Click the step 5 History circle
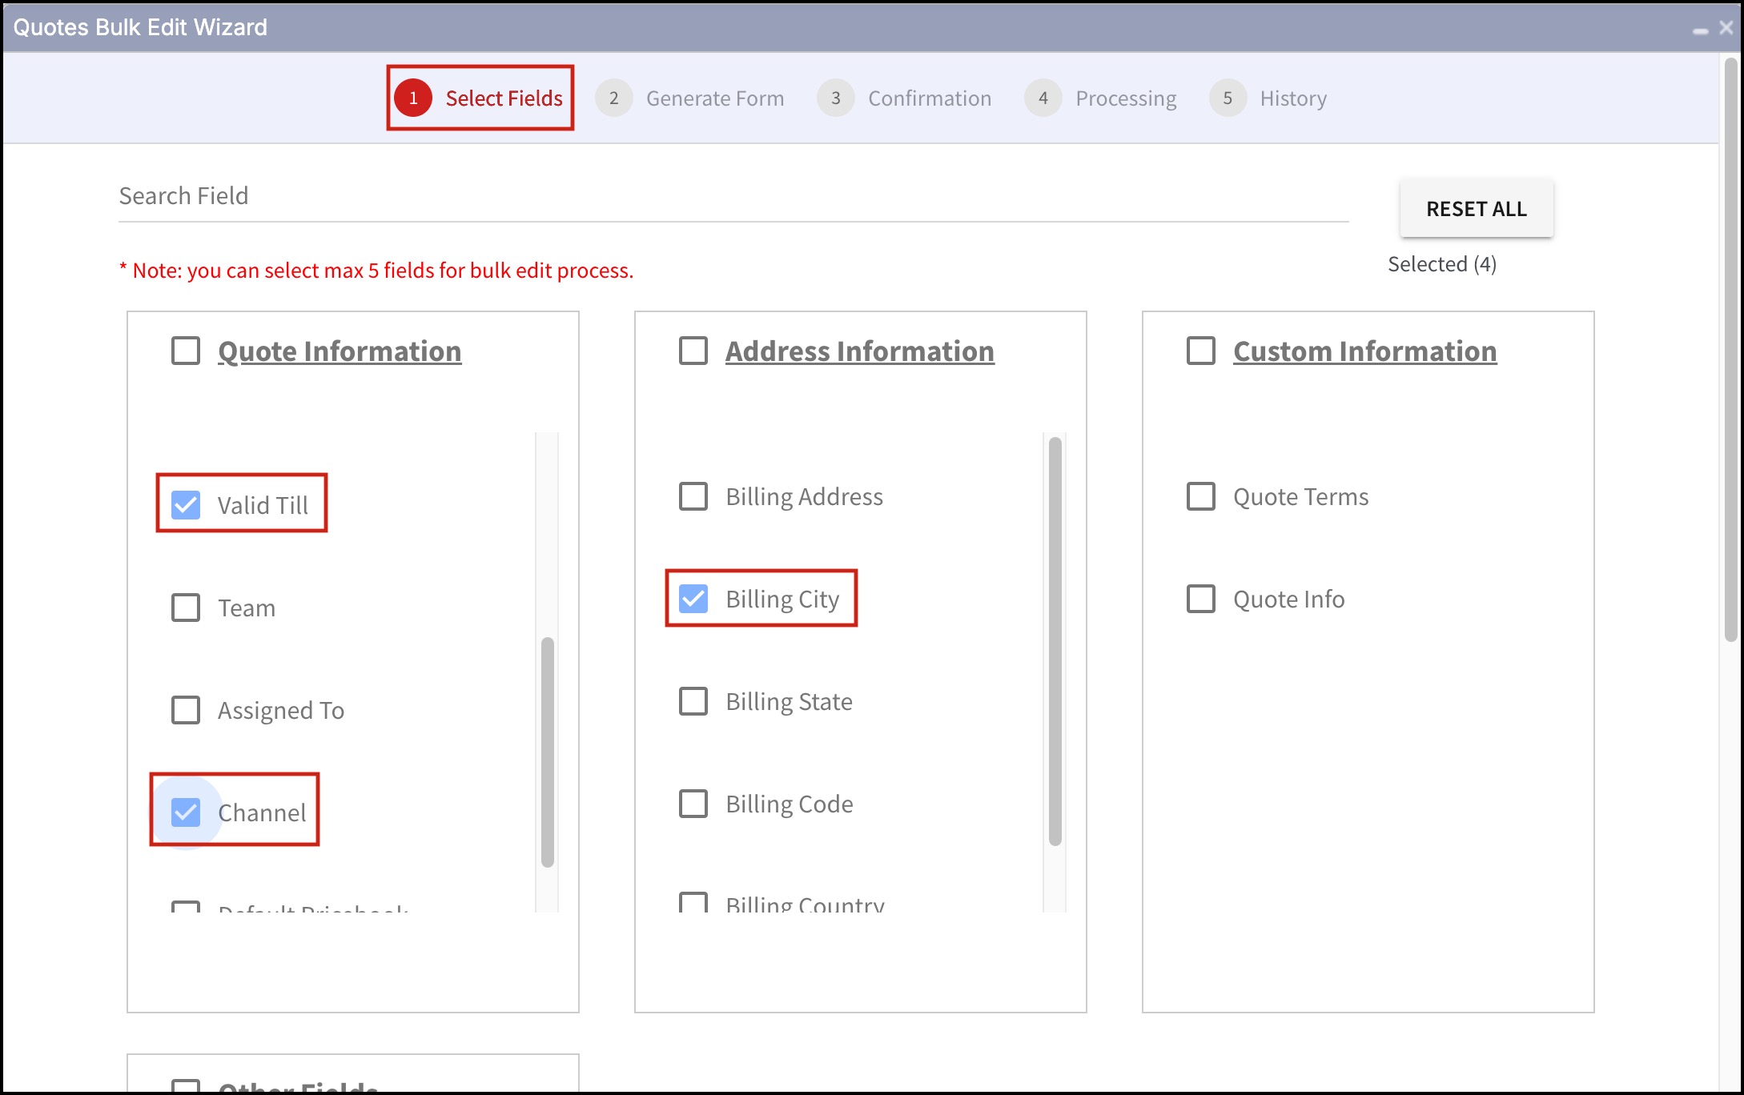The height and width of the screenshot is (1095, 1744). pos(1227,98)
